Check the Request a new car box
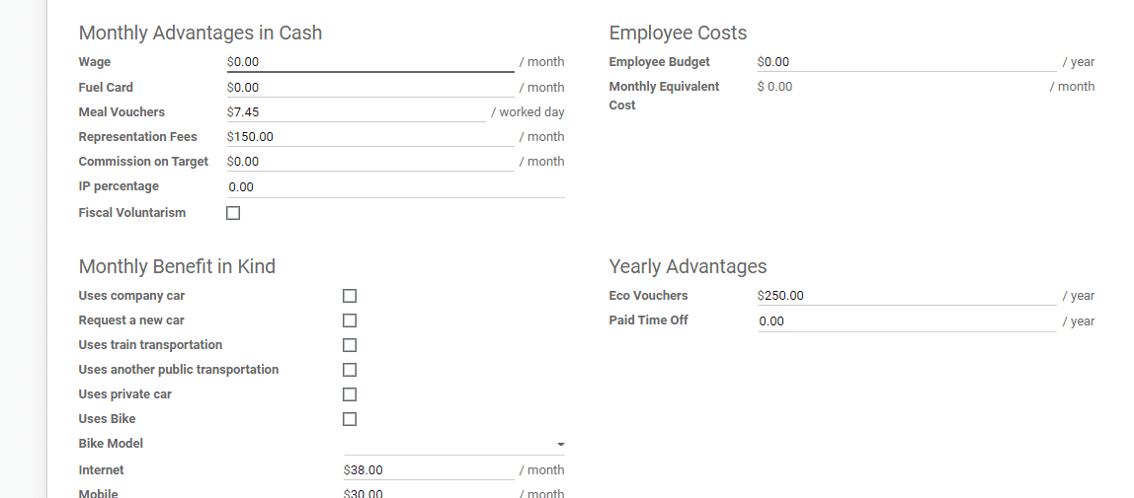1134x498 pixels. point(350,320)
